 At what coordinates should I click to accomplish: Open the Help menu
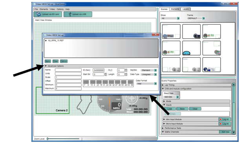(68, 9)
